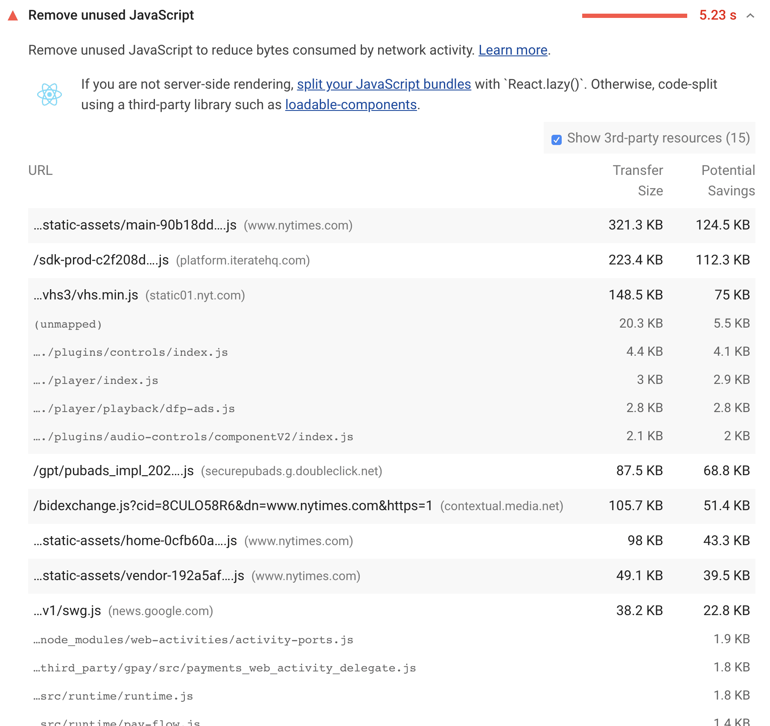Click the React framework logo icon

tap(50, 94)
